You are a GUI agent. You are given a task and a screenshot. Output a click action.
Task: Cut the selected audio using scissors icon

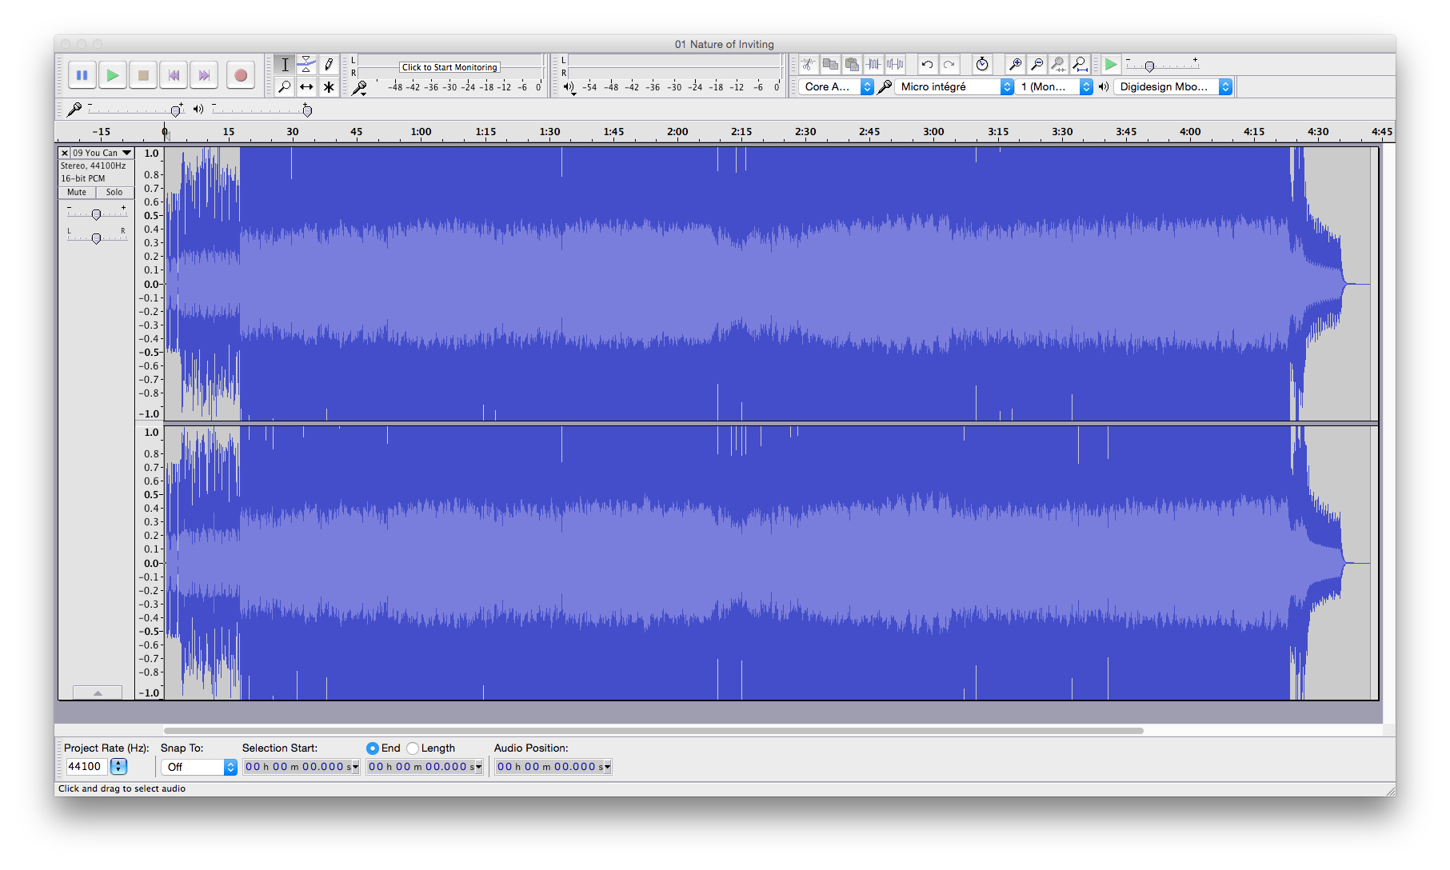click(x=808, y=64)
